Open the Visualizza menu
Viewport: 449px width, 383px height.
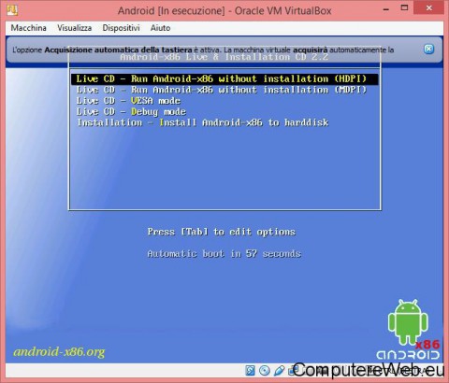pyautogui.click(x=75, y=28)
